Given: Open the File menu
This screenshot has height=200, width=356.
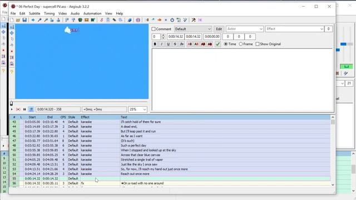Looking at the screenshot, I should click(13, 13).
